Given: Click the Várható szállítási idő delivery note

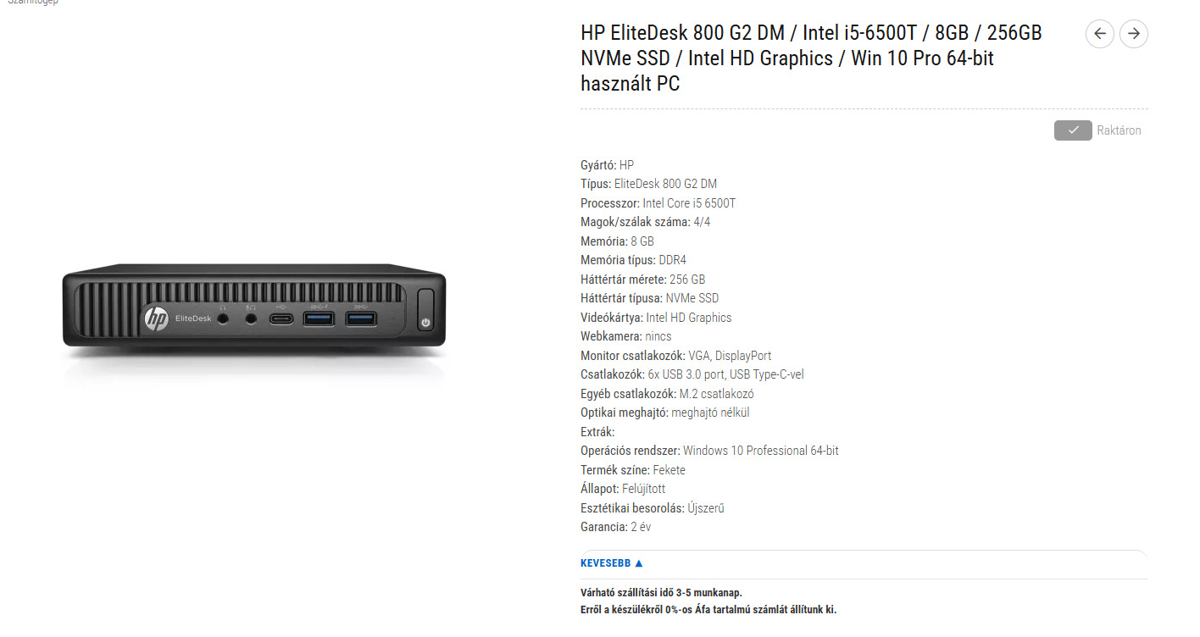Looking at the screenshot, I should click(x=661, y=593).
